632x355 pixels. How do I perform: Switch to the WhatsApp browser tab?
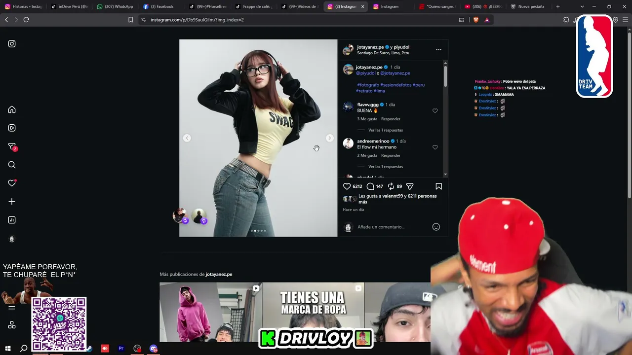(115, 6)
